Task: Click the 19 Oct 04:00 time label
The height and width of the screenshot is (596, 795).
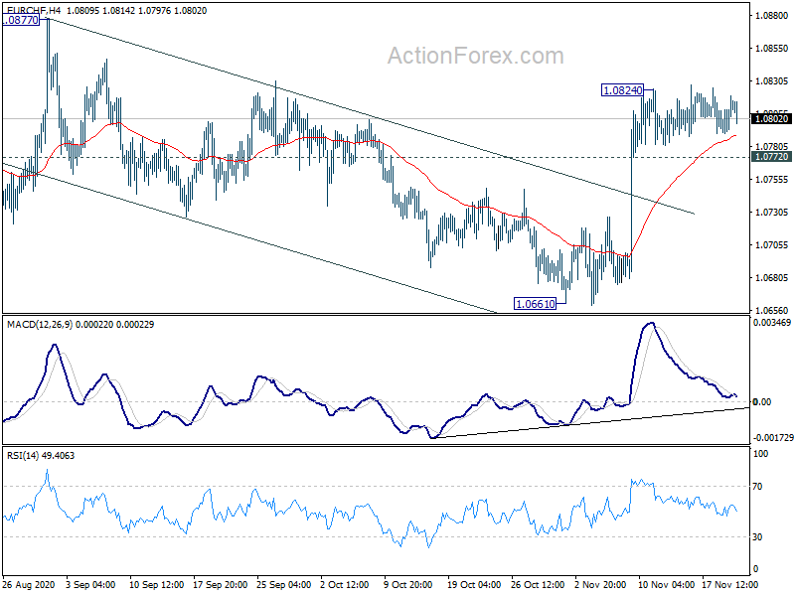Action: point(475,584)
